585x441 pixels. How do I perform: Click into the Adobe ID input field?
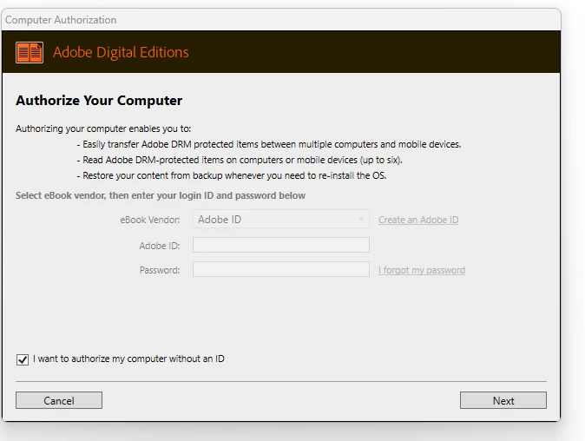(x=281, y=245)
